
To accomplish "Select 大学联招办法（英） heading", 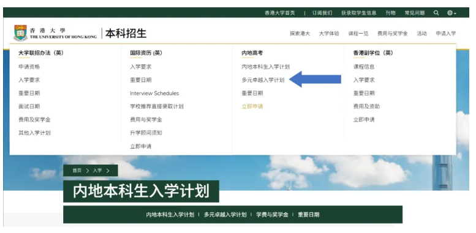I will [x=41, y=53].
